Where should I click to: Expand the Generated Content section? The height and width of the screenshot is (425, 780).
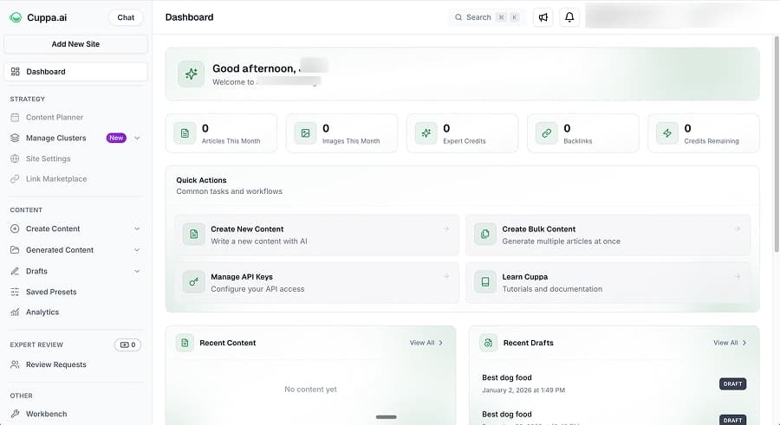click(137, 250)
